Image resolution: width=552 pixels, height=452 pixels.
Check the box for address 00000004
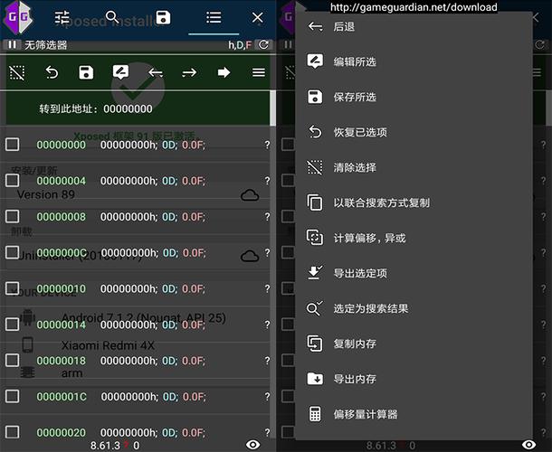pyautogui.click(x=13, y=181)
